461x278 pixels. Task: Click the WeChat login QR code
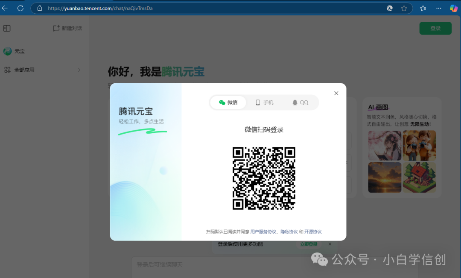263,178
